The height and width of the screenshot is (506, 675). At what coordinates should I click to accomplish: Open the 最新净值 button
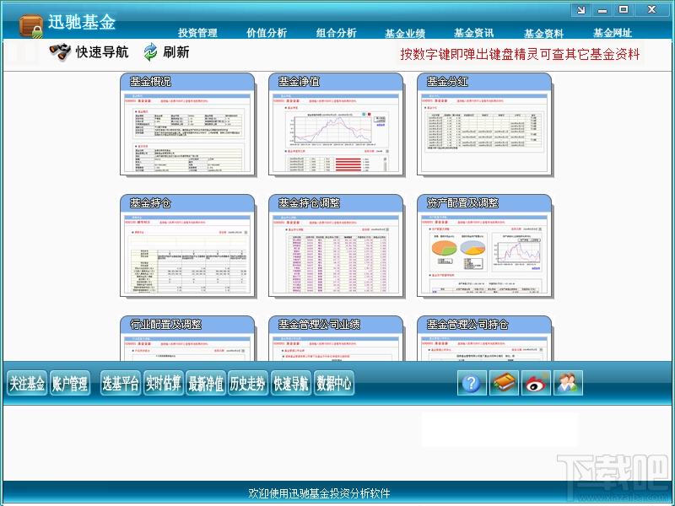tap(206, 383)
